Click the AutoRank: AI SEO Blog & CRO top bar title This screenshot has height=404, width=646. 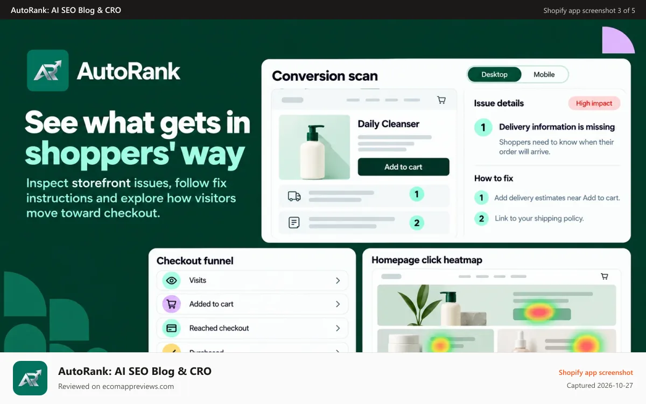click(66, 10)
